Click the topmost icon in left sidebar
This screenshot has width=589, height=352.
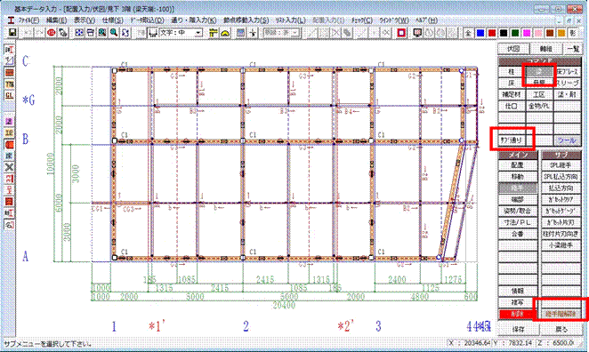[x=10, y=50]
